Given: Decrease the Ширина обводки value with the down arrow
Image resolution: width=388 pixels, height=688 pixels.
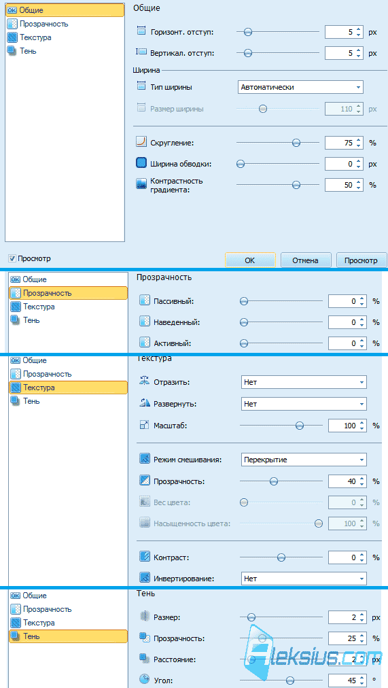Looking at the screenshot, I should pos(359,167).
